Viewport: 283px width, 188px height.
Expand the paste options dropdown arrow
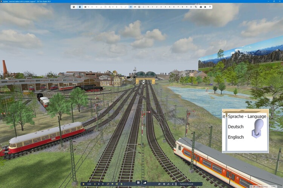(113, 7)
